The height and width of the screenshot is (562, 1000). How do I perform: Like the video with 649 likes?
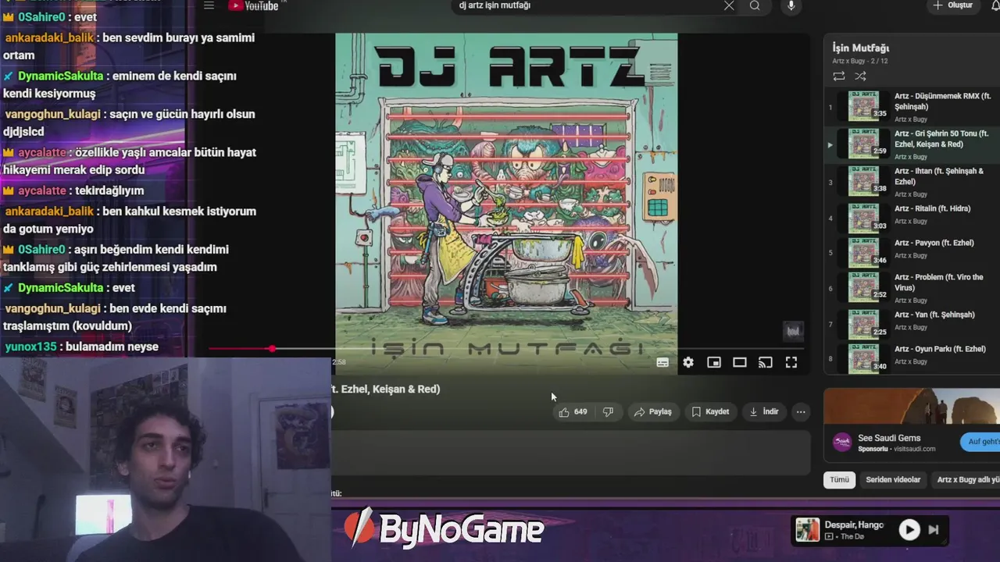point(573,411)
